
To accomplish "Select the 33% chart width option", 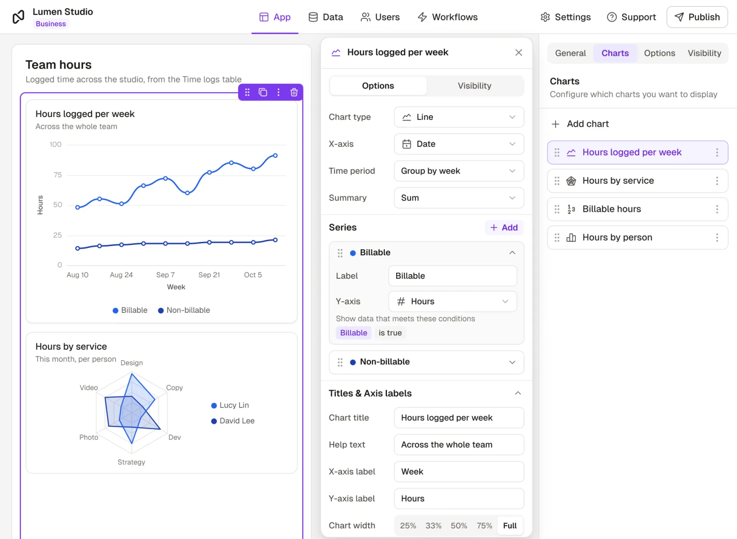I will pos(433,526).
